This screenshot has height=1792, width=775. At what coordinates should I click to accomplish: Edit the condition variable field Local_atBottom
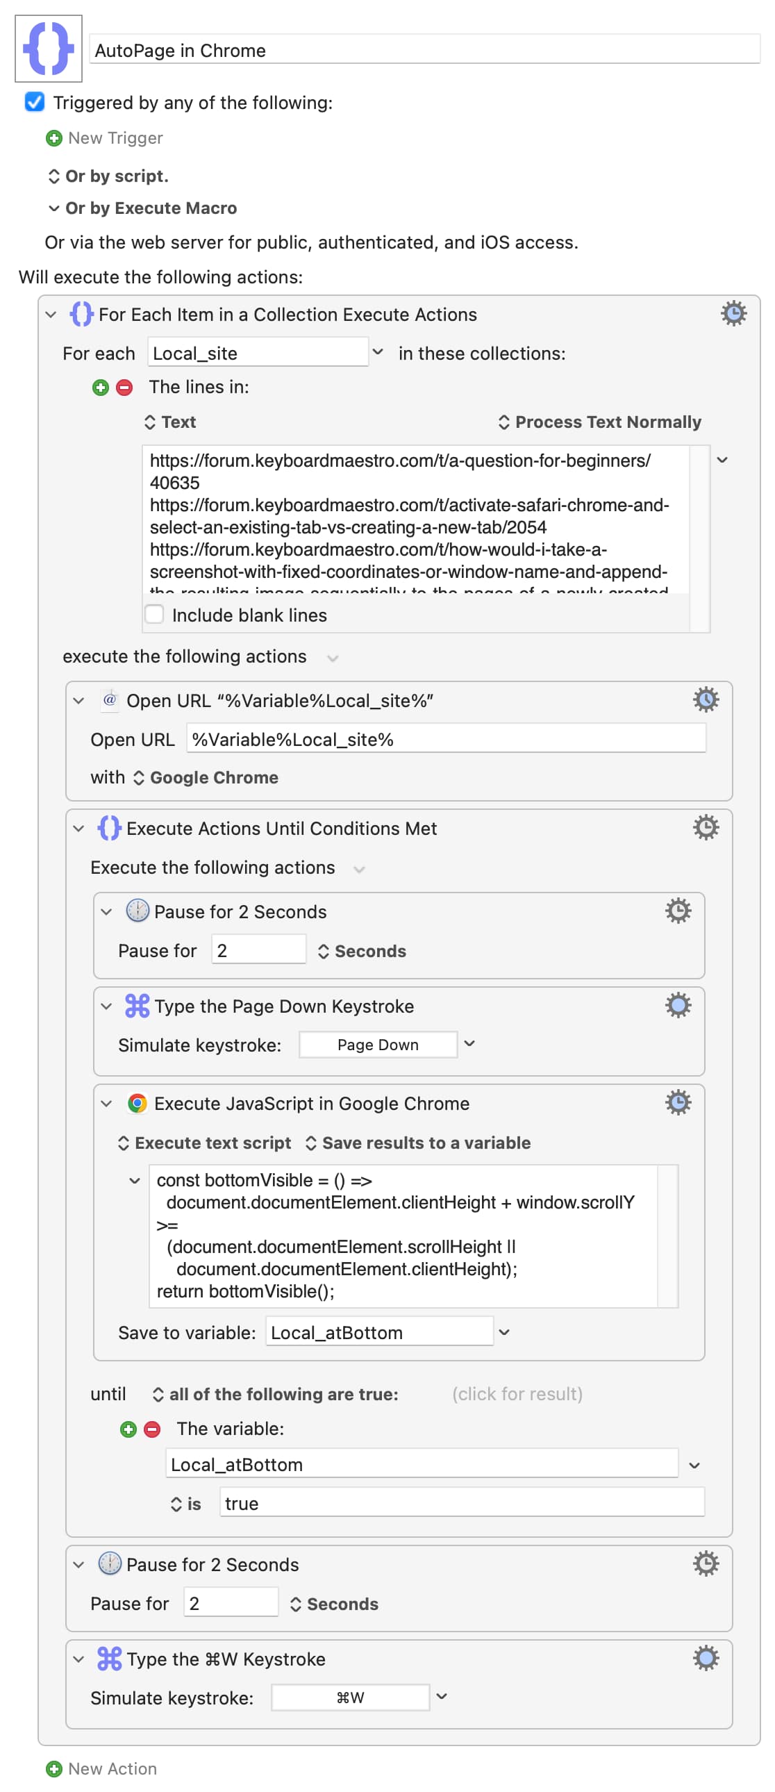click(422, 1463)
